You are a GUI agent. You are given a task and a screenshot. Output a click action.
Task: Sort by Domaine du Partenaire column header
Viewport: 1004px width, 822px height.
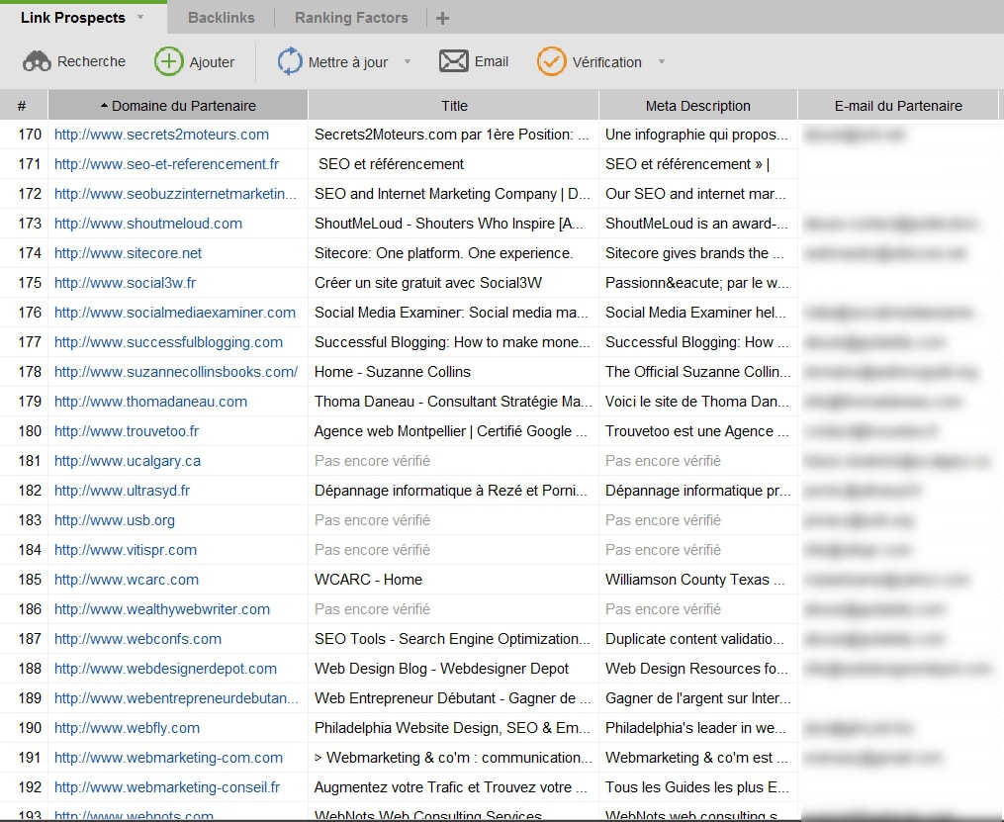point(178,106)
